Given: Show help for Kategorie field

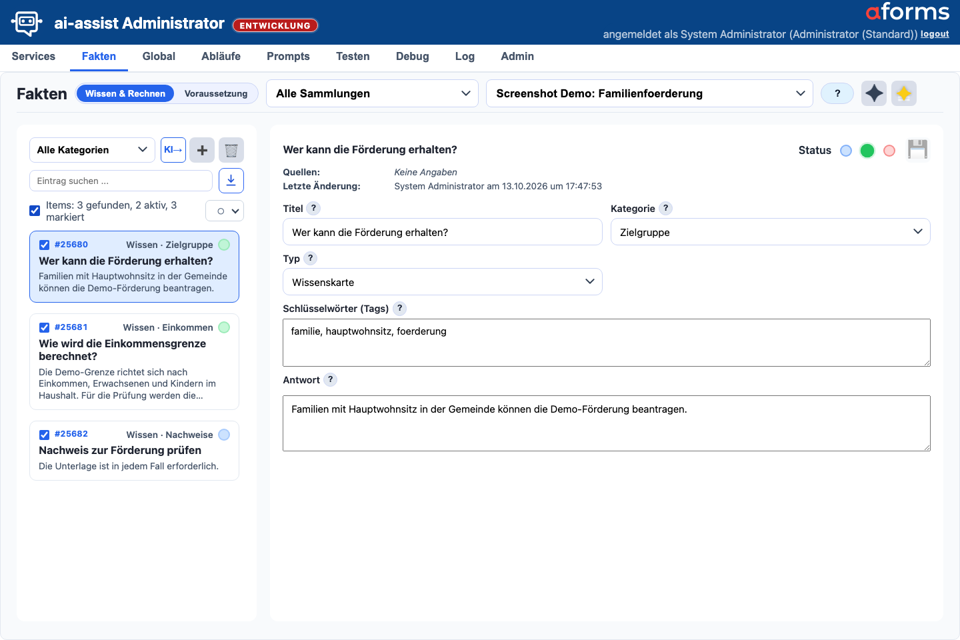Looking at the screenshot, I should tap(665, 208).
